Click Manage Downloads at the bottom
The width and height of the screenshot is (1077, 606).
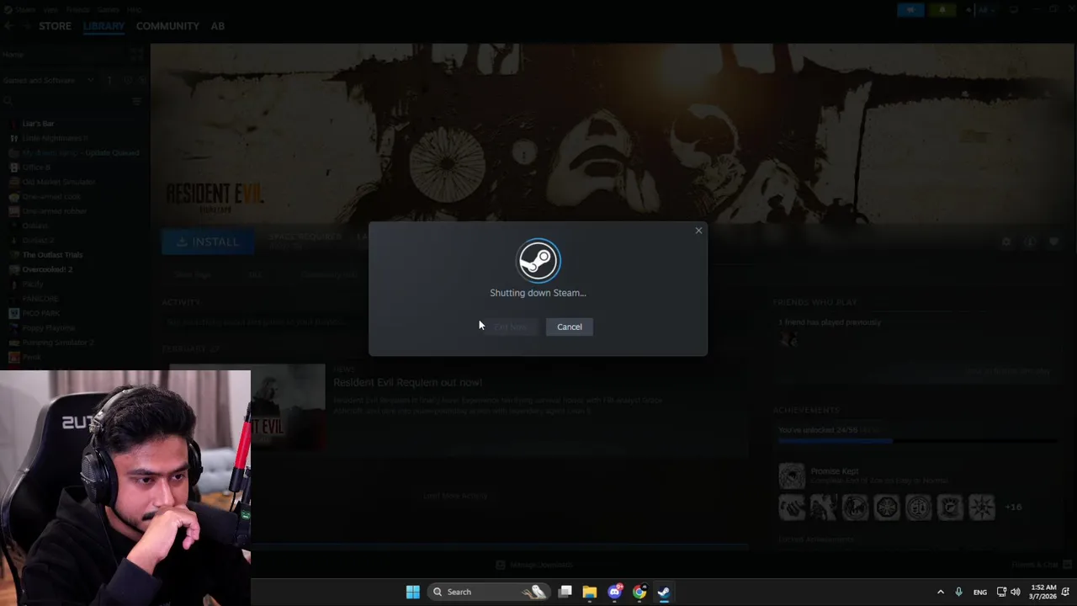pyautogui.click(x=534, y=565)
